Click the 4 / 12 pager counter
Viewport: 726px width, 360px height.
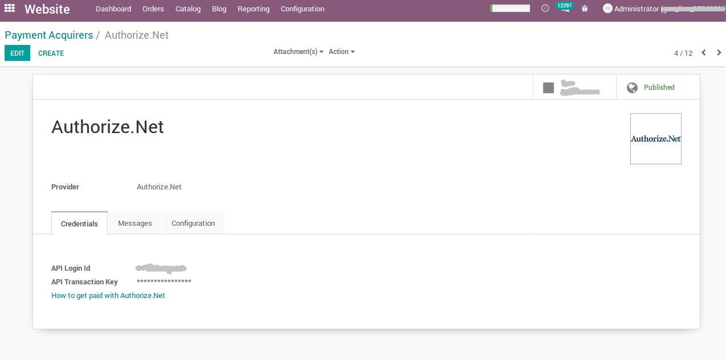pyautogui.click(x=683, y=53)
